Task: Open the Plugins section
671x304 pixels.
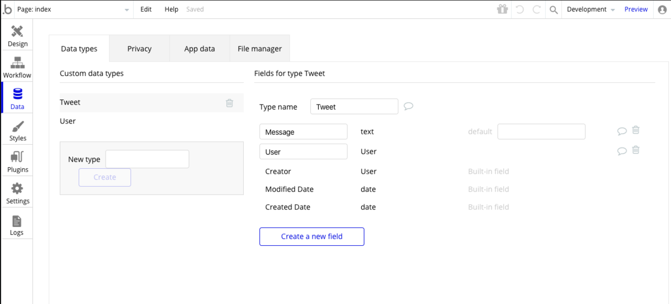Action: [17, 161]
